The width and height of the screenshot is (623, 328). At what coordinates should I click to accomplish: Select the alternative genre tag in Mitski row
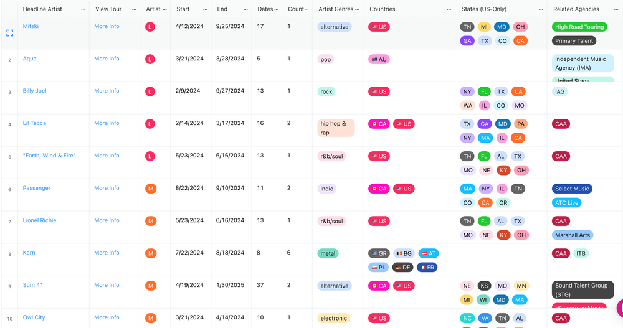click(x=334, y=27)
